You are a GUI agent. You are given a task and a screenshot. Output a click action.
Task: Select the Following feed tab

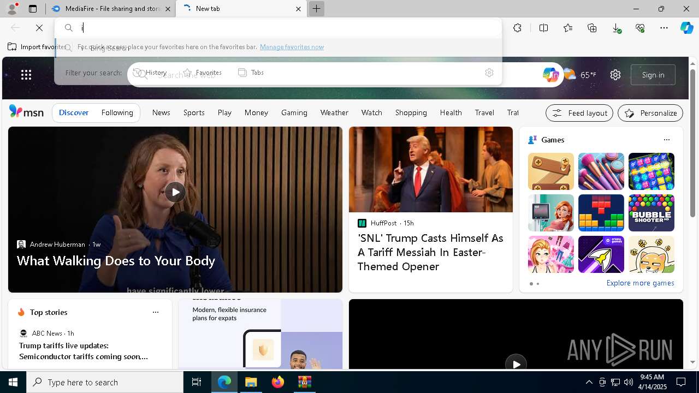coord(117,112)
